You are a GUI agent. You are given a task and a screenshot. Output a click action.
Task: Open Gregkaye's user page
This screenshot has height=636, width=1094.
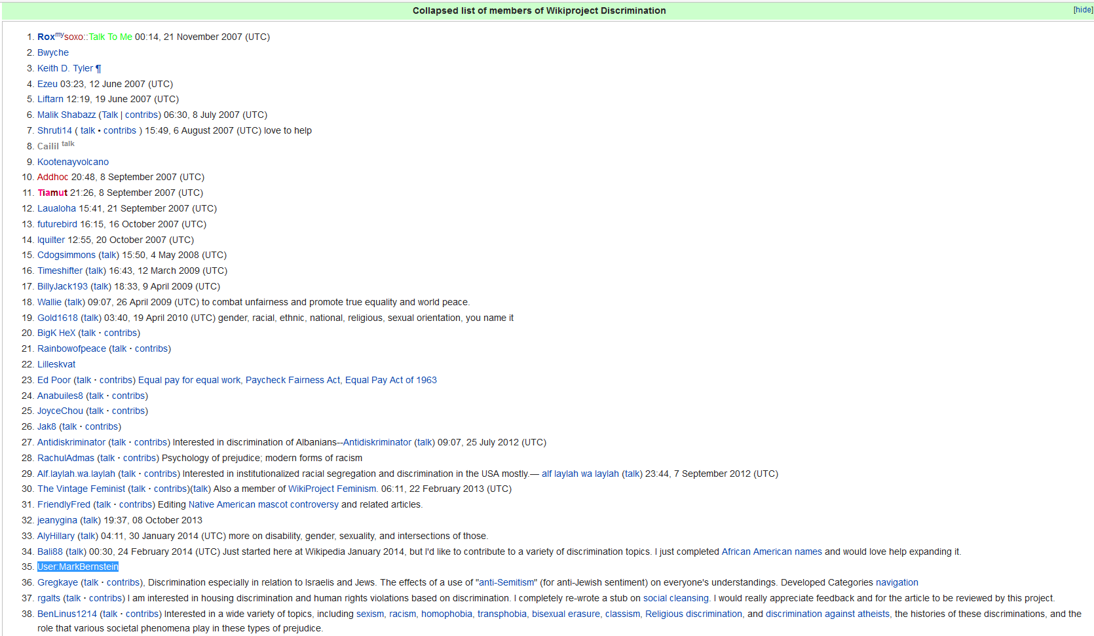pyautogui.click(x=58, y=582)
